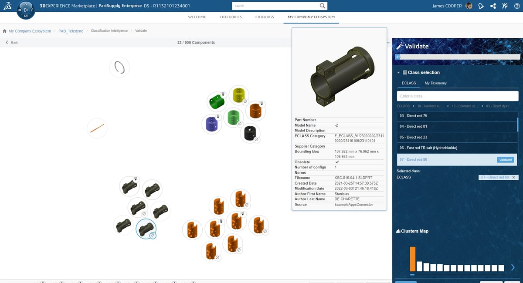Viewport: 523px width, 283px height.
Task: Click the Validated badge on class 07
Action: [506, 160]
